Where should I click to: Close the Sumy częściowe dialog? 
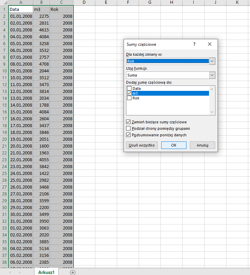click(210, 44)
